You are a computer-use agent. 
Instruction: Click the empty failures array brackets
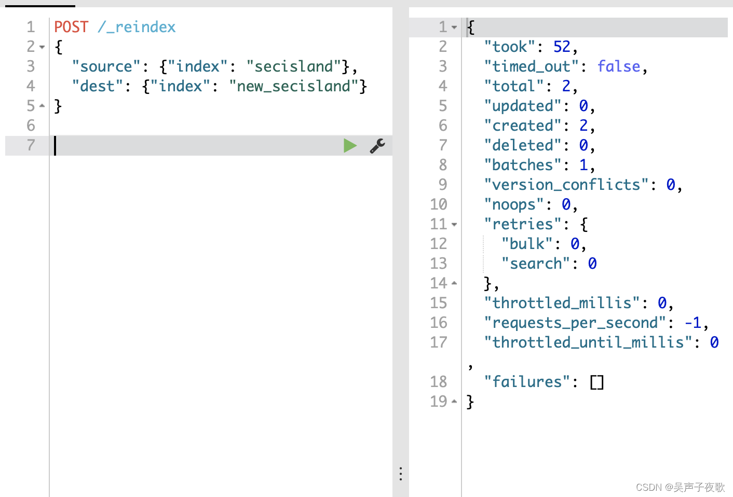tap(597, 382)
